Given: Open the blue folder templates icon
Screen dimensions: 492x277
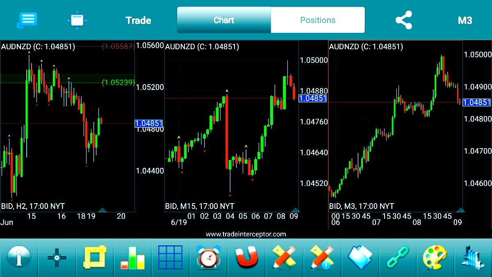Looking at the screenshot, I should (360, 258).
